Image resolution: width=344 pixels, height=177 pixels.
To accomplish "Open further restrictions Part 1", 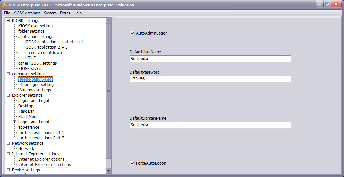I will click(x=41, y=133).
